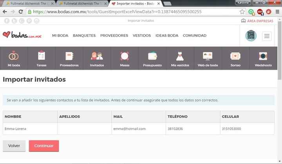The image size is (282, 164).
Task: Open the Sorteo ticket icon
Action: pyautogui.click(x=235, y=56)
